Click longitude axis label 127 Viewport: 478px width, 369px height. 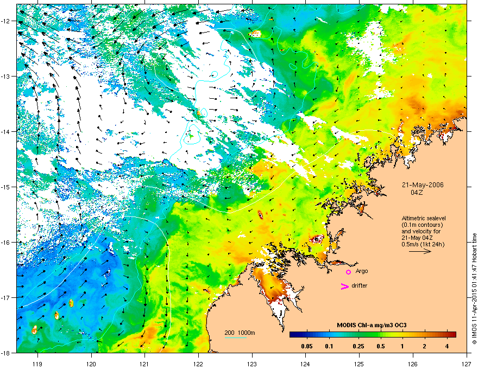pos(467,364)
